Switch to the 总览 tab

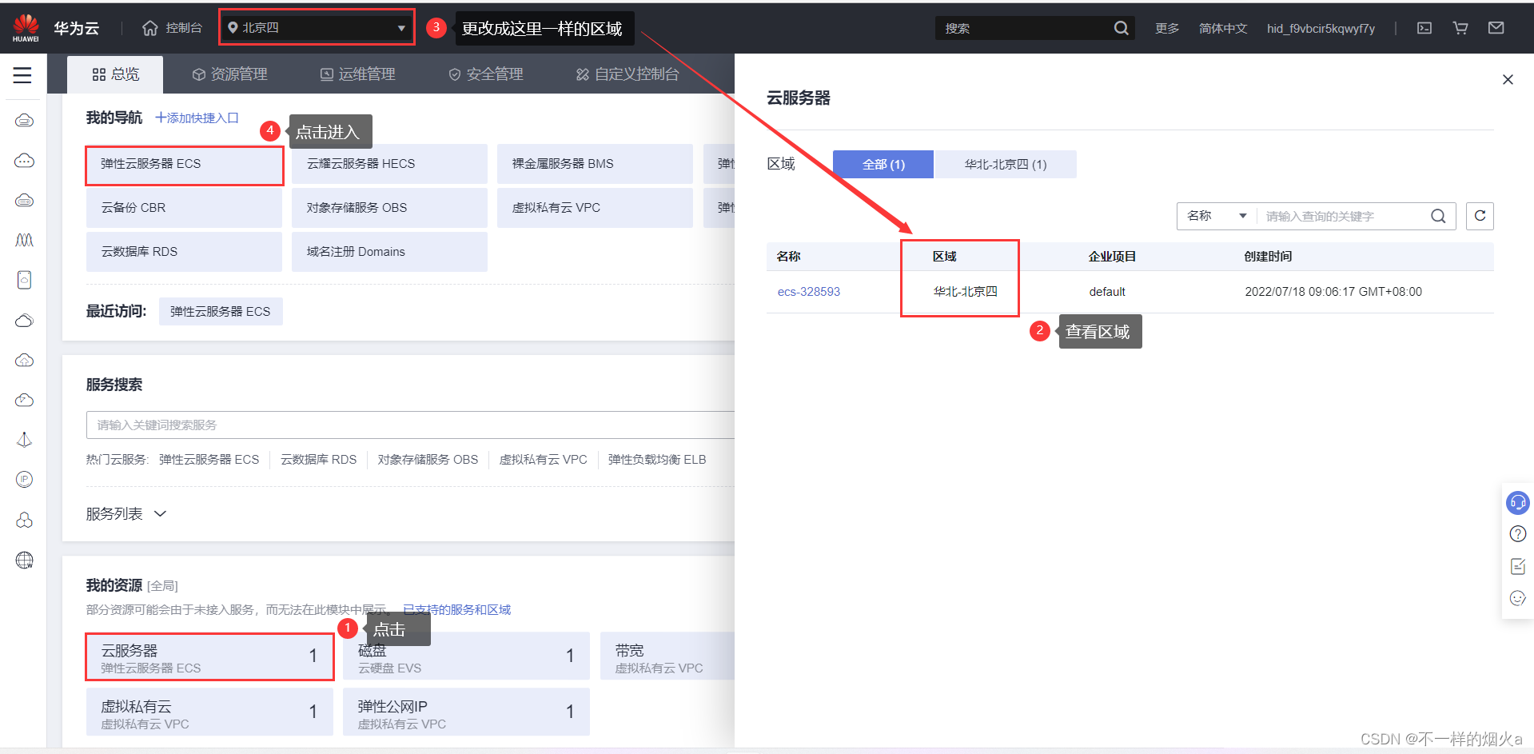pyautogui.click(x=115, y=74)
